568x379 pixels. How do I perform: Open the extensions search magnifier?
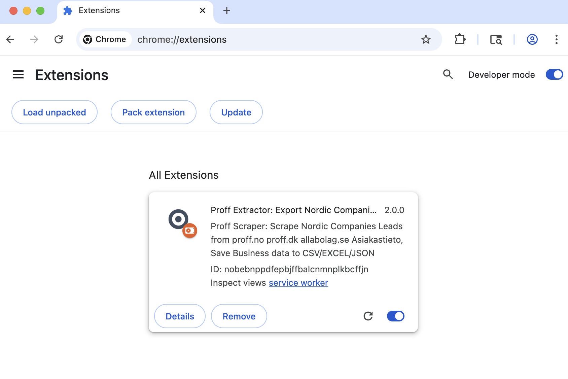(448, 74)
